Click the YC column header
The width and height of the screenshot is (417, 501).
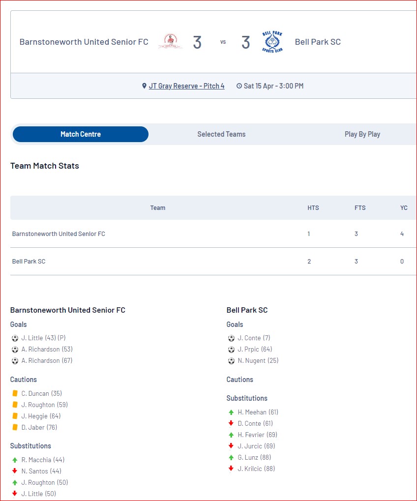pos(404,207)
